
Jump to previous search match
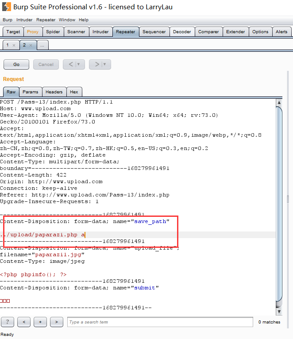(x=24, y=322)
